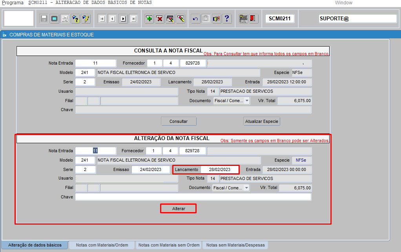Click Modelo 241 field in Consulta section
Viewport: 401px width, 252px height.
click(x=85, y=73)
